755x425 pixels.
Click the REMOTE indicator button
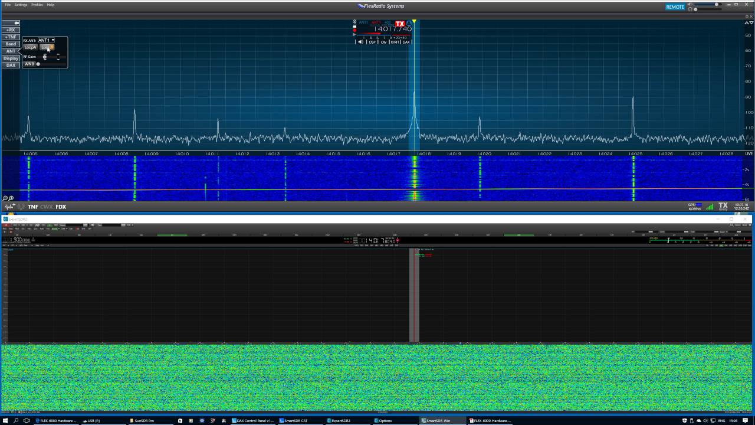[675, 7]
